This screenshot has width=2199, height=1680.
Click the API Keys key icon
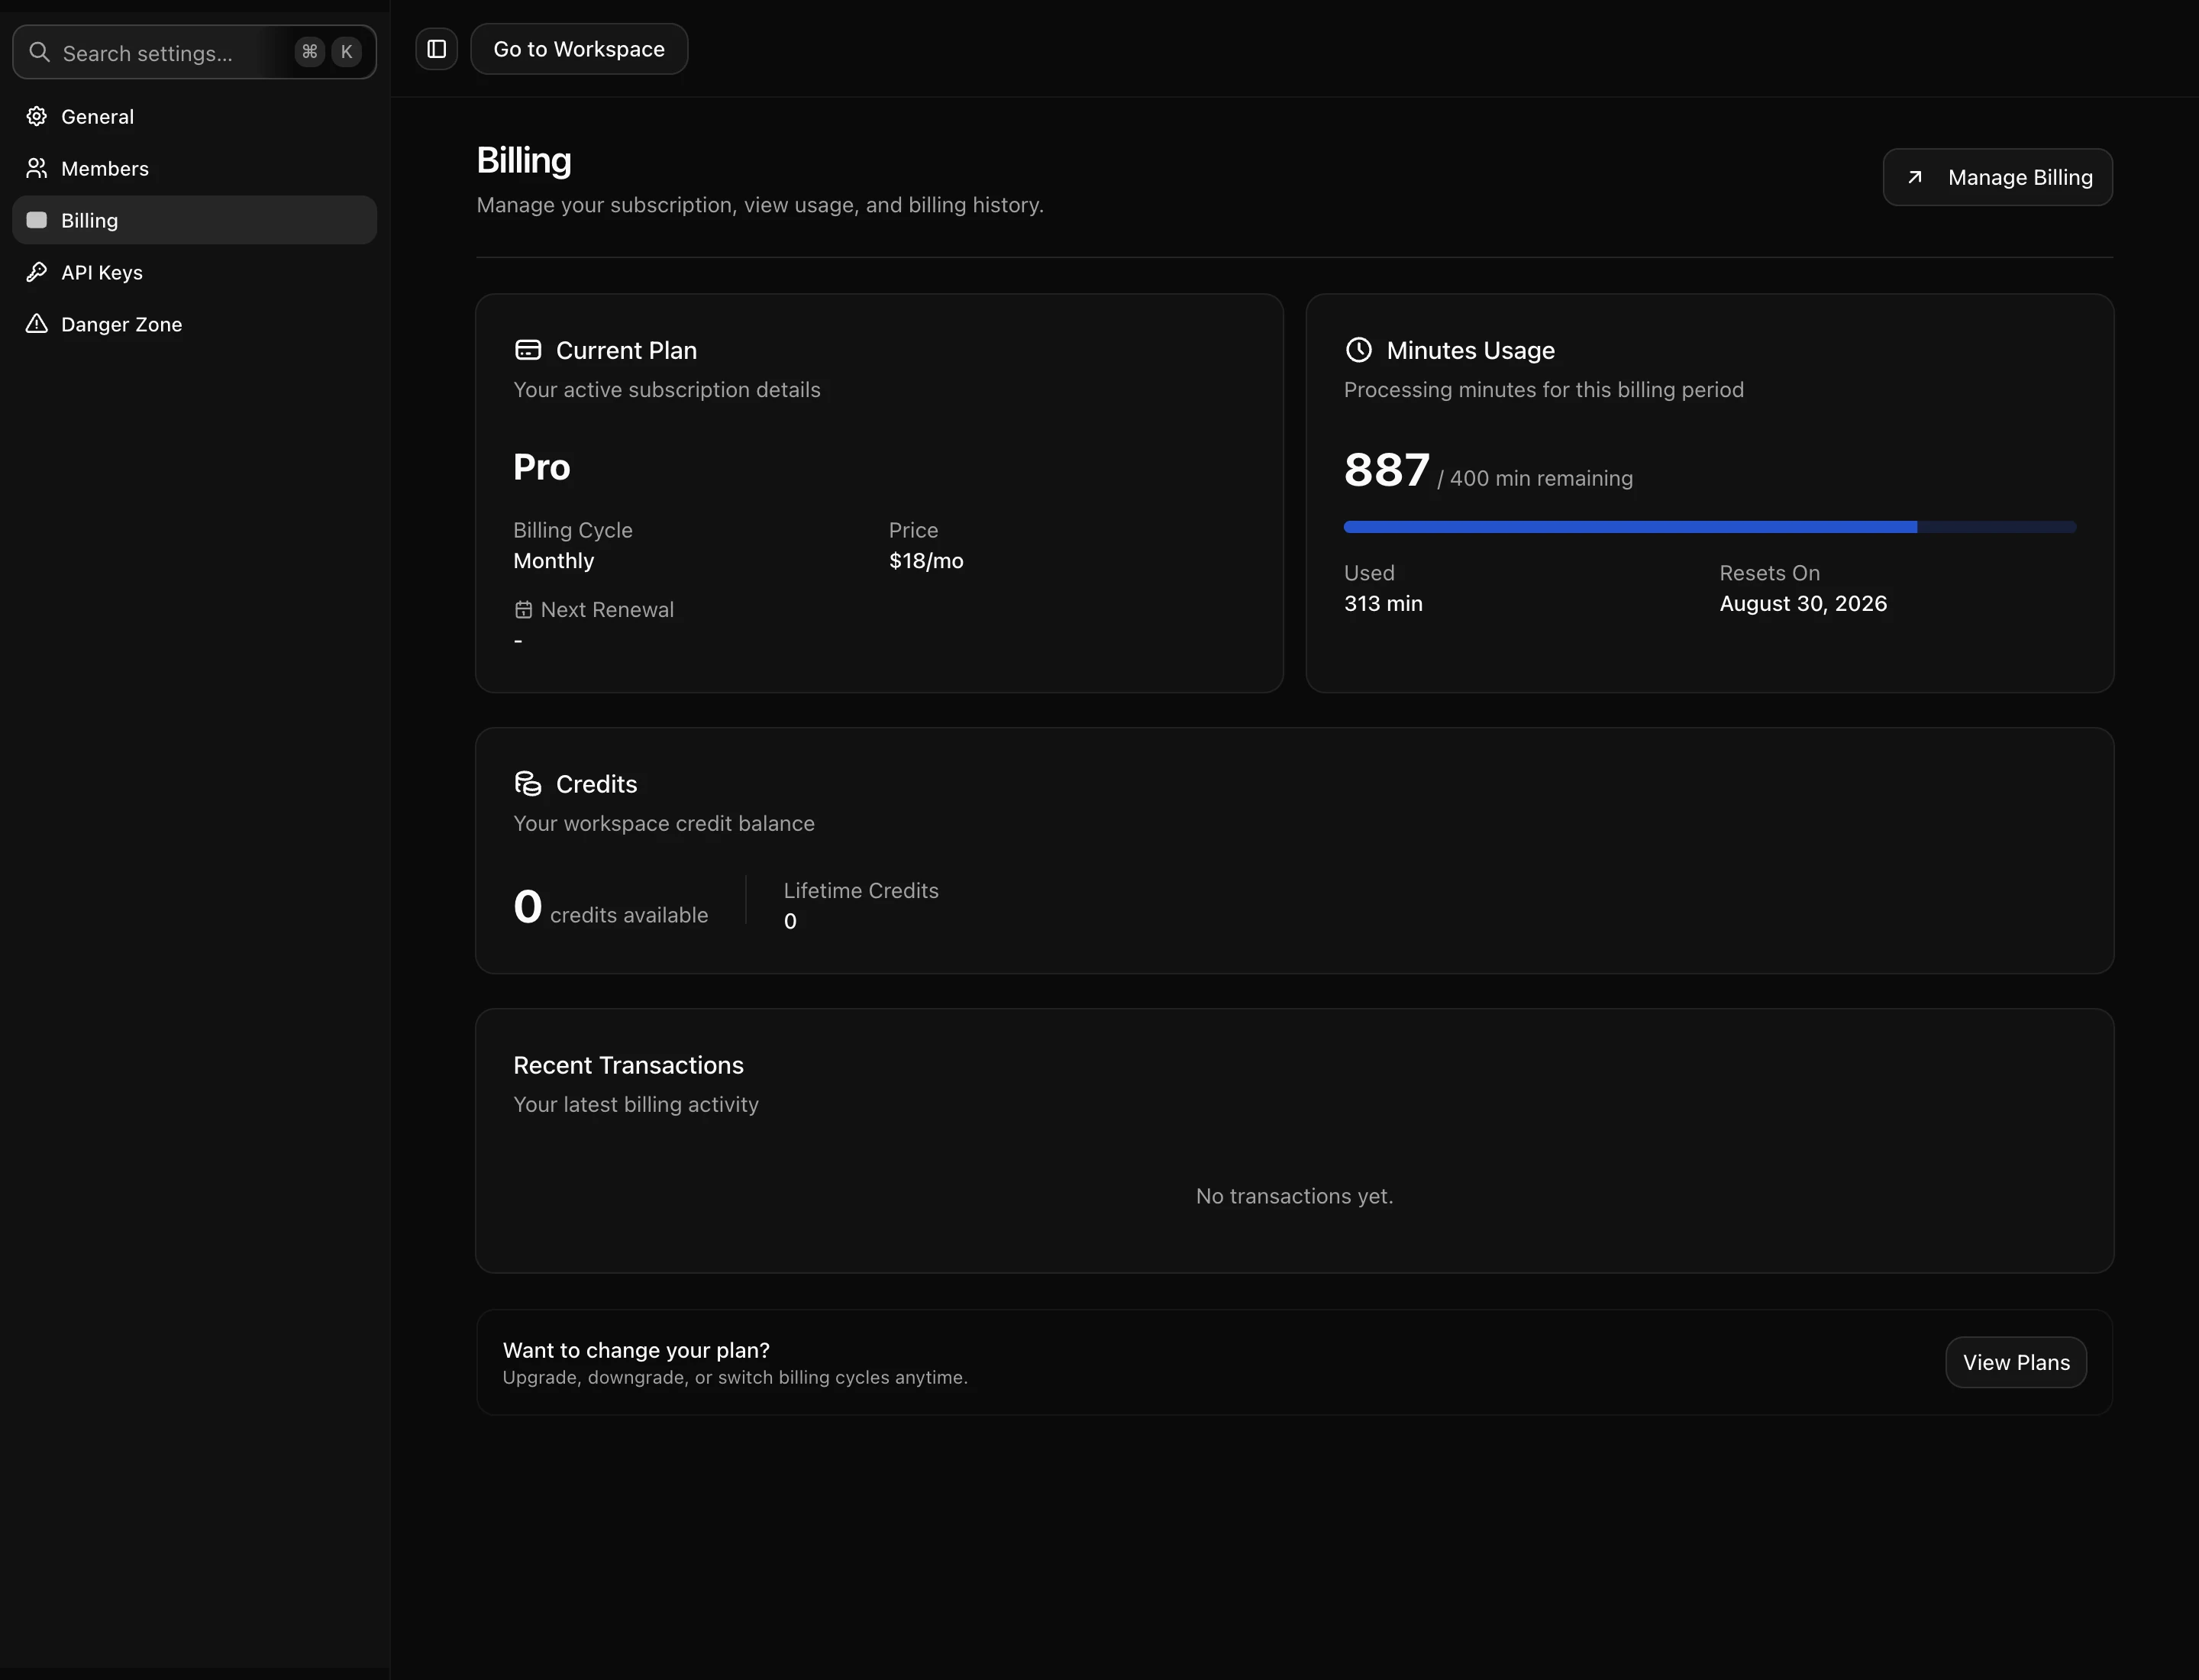(x=37, y=272)
